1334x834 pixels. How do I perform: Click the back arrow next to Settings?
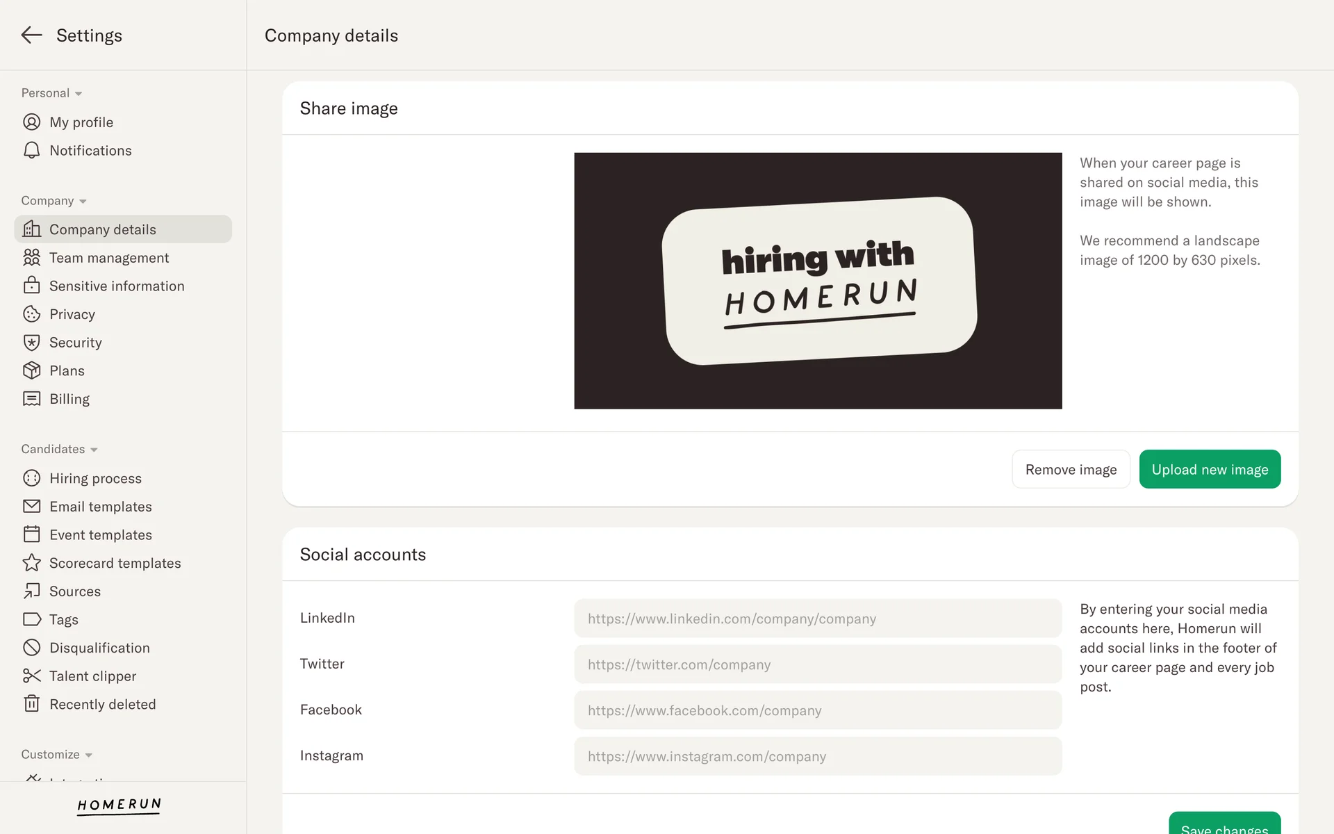[31, 35]
